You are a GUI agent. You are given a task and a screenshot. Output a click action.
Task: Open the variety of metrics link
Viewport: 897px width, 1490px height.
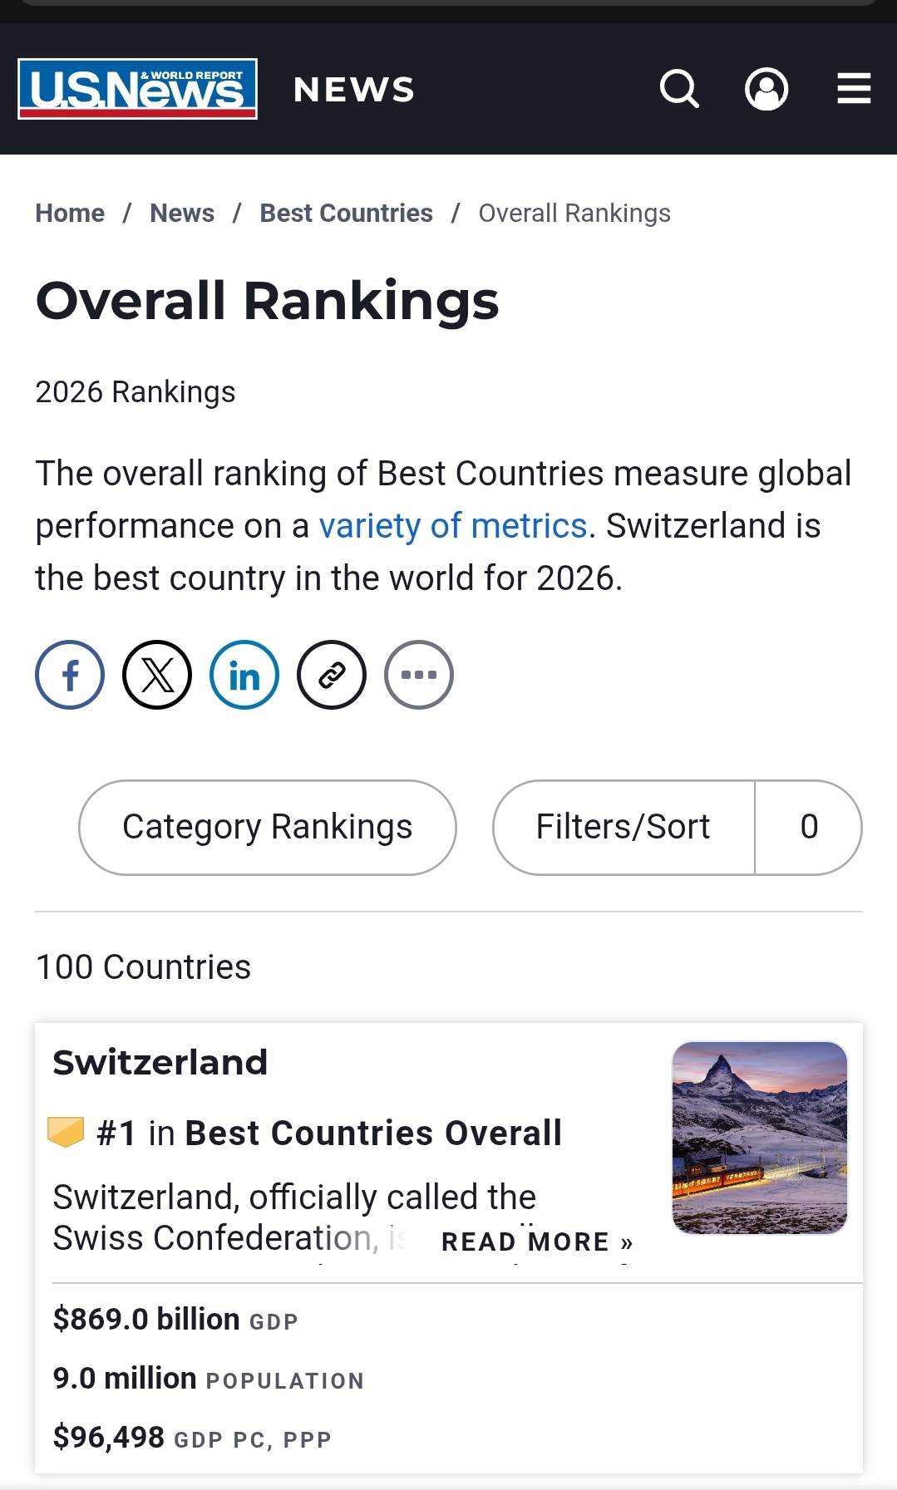pos(453,526)
